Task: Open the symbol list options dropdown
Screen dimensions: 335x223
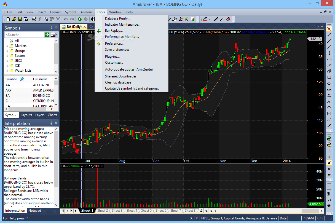Action: (54, 35)
